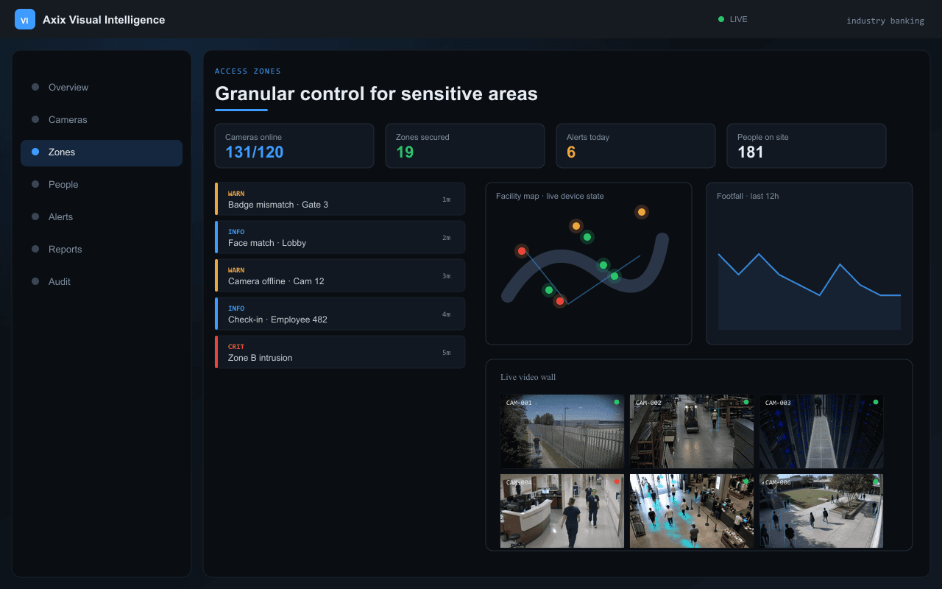Viewport: 942px width, 589px height.
Task: Click the Cameras online stat card
Action: 294,146
